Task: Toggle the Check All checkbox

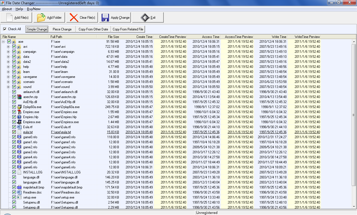Action: point(5,29)
